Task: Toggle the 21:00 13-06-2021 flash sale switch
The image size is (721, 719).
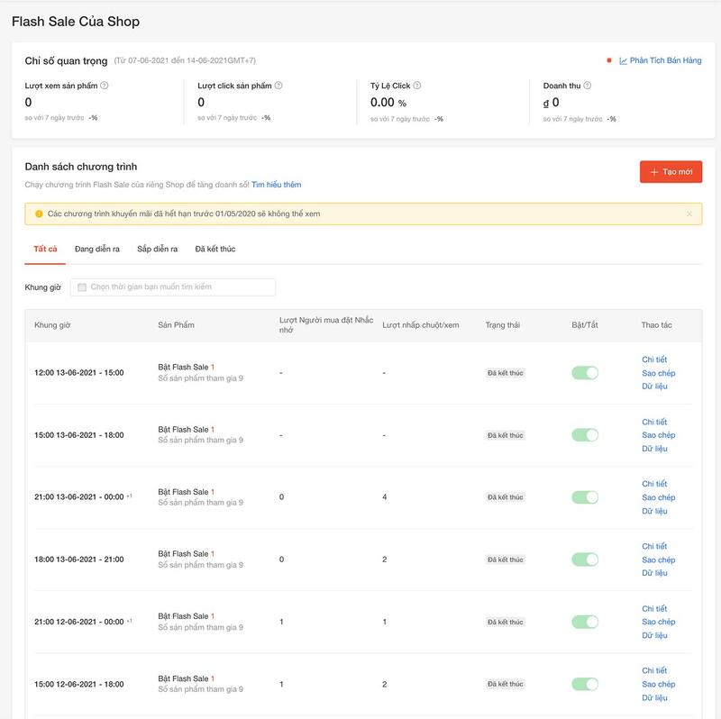Action: point(585,497)
